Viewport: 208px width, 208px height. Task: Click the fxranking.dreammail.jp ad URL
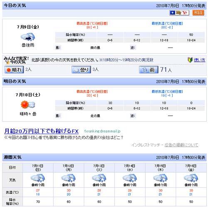coord(102,131)
